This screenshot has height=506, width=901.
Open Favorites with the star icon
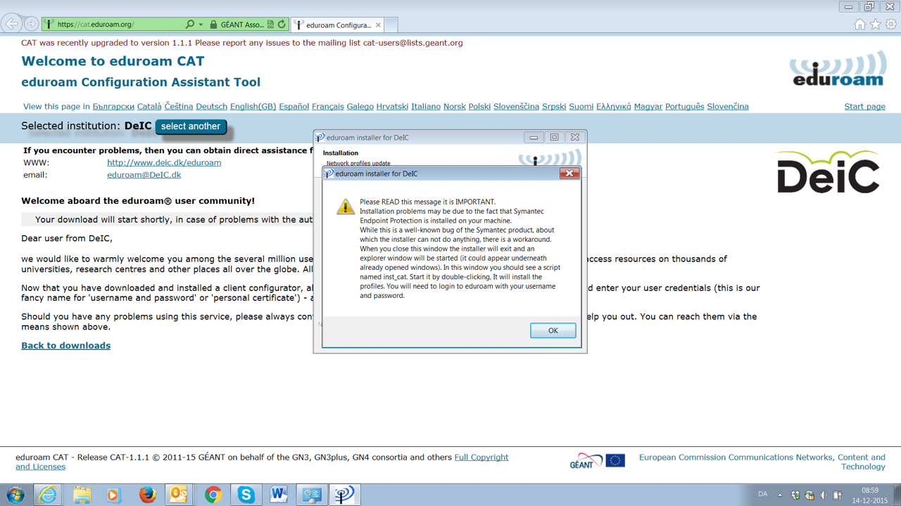(x=876, y=25)
